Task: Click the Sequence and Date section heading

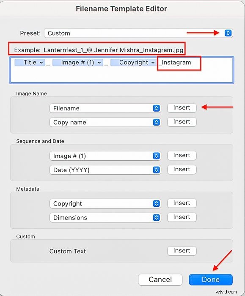Action: [40, 141]
